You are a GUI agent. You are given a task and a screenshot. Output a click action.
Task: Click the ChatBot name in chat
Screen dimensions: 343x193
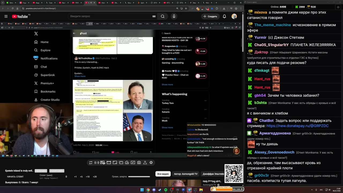point(266,121)
